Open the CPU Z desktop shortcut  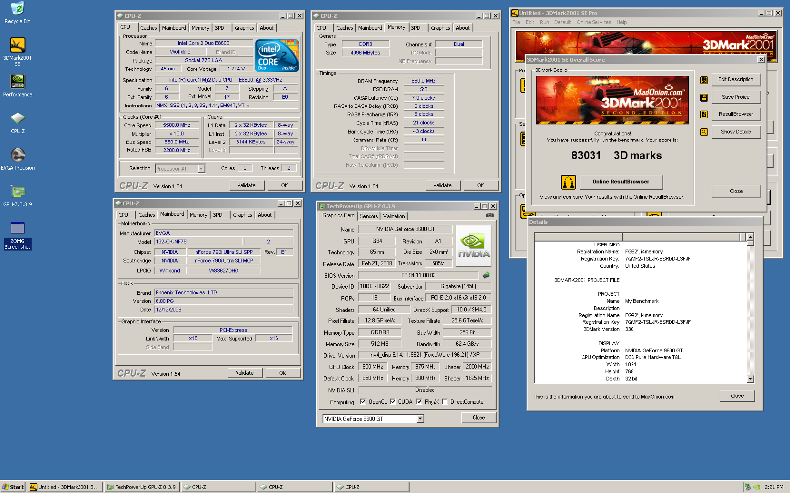pos(17,123)
